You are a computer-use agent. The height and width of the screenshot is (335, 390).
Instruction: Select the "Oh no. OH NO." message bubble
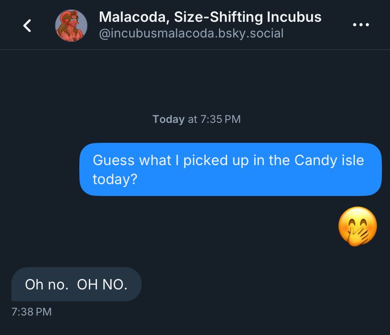76,284
